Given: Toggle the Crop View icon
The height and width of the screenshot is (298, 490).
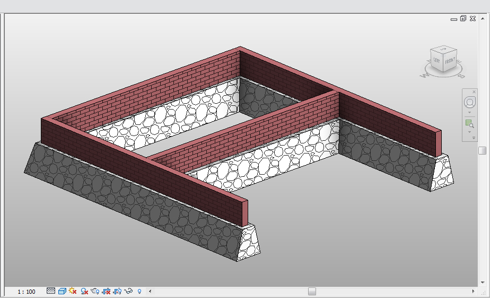Looking at the screenshot, I should pos(106,291).
